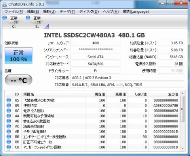The height and width of the screenshot is (156, 190).
Task: Click the power-on count value 38 回
Action: 171,64
